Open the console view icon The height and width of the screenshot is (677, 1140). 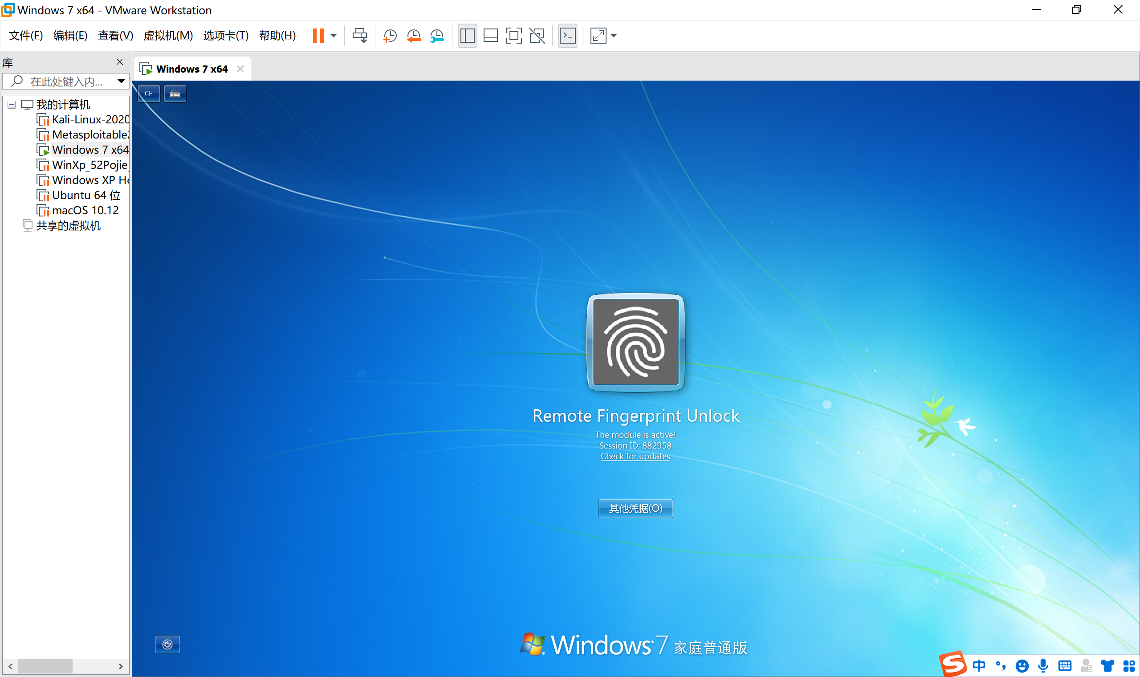[x=568, y=36]
